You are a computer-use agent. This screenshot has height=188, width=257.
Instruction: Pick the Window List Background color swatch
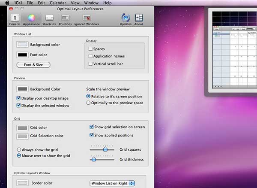22,45
